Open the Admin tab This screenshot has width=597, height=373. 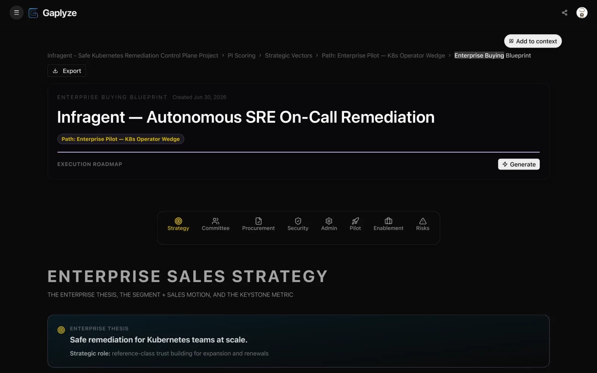(329, 224)
